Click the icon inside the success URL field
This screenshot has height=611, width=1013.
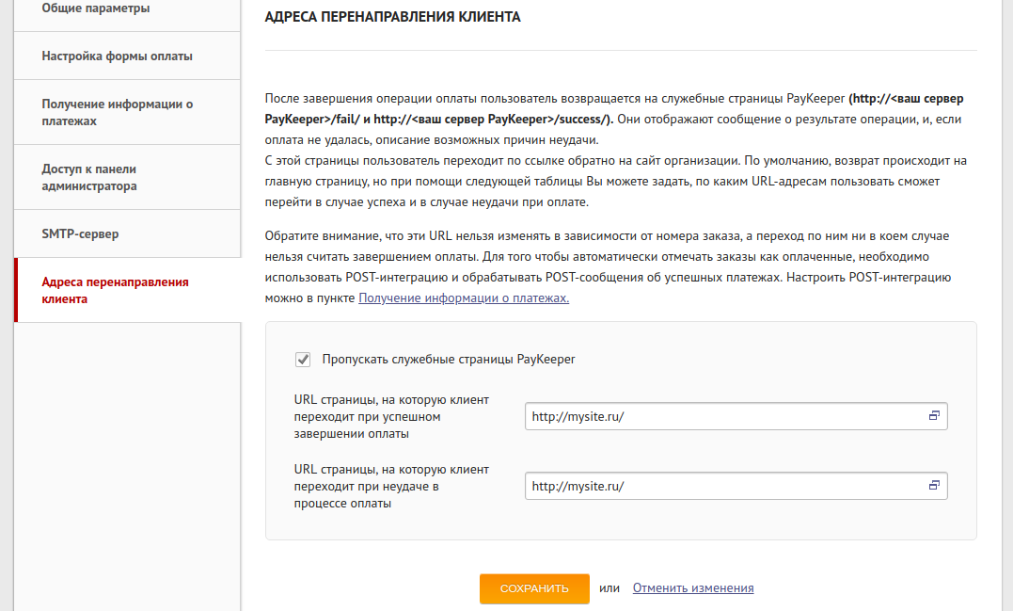pos(934,415)
